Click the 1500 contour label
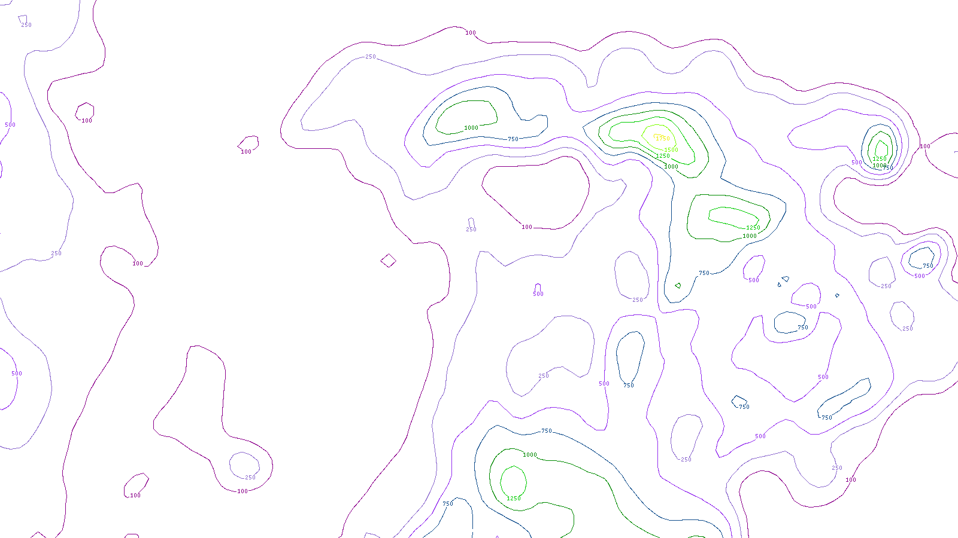Image resolution: width=958 pixels, height=538 pixels. point(671,150)
